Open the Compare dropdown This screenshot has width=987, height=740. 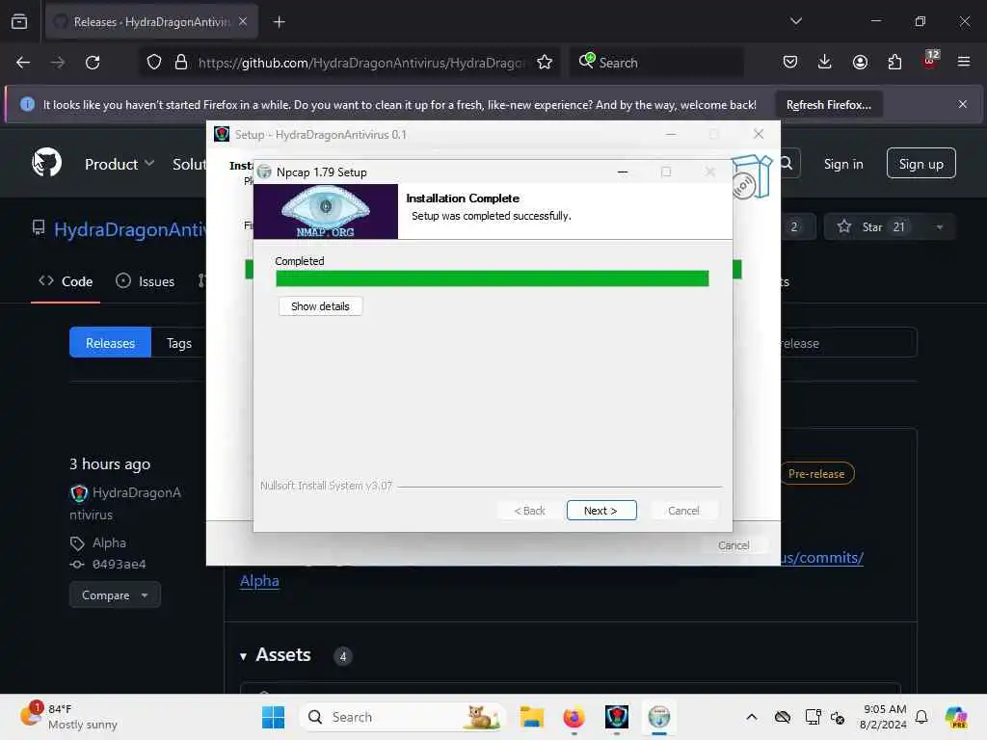pos(116,595)
